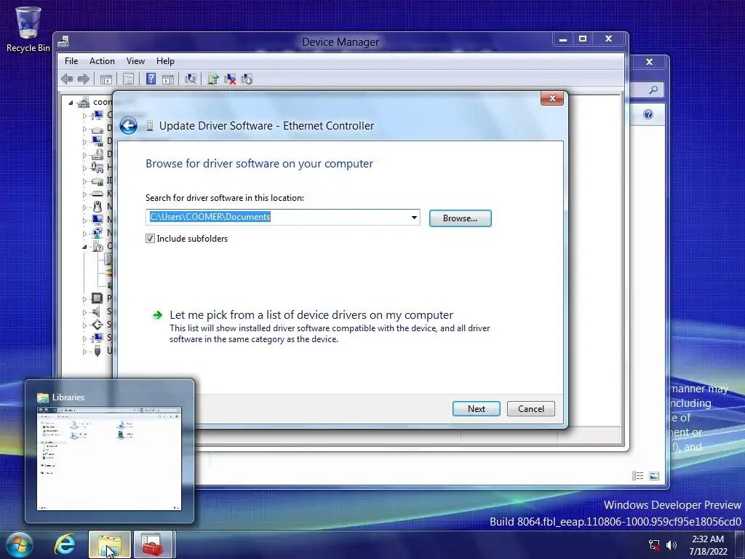
Task: Click the Uninstall device icon with red X
Action: [x=230, y=79]
